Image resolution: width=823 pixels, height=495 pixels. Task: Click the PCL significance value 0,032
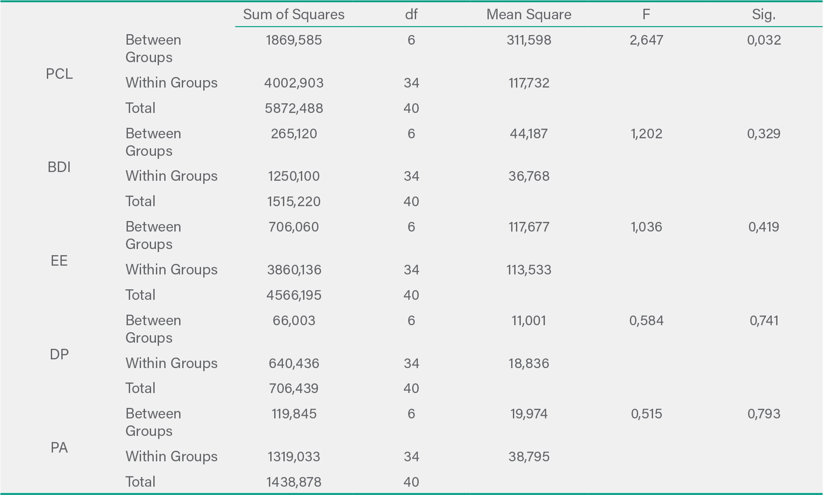pyautogui.click(x=764, y=40)
